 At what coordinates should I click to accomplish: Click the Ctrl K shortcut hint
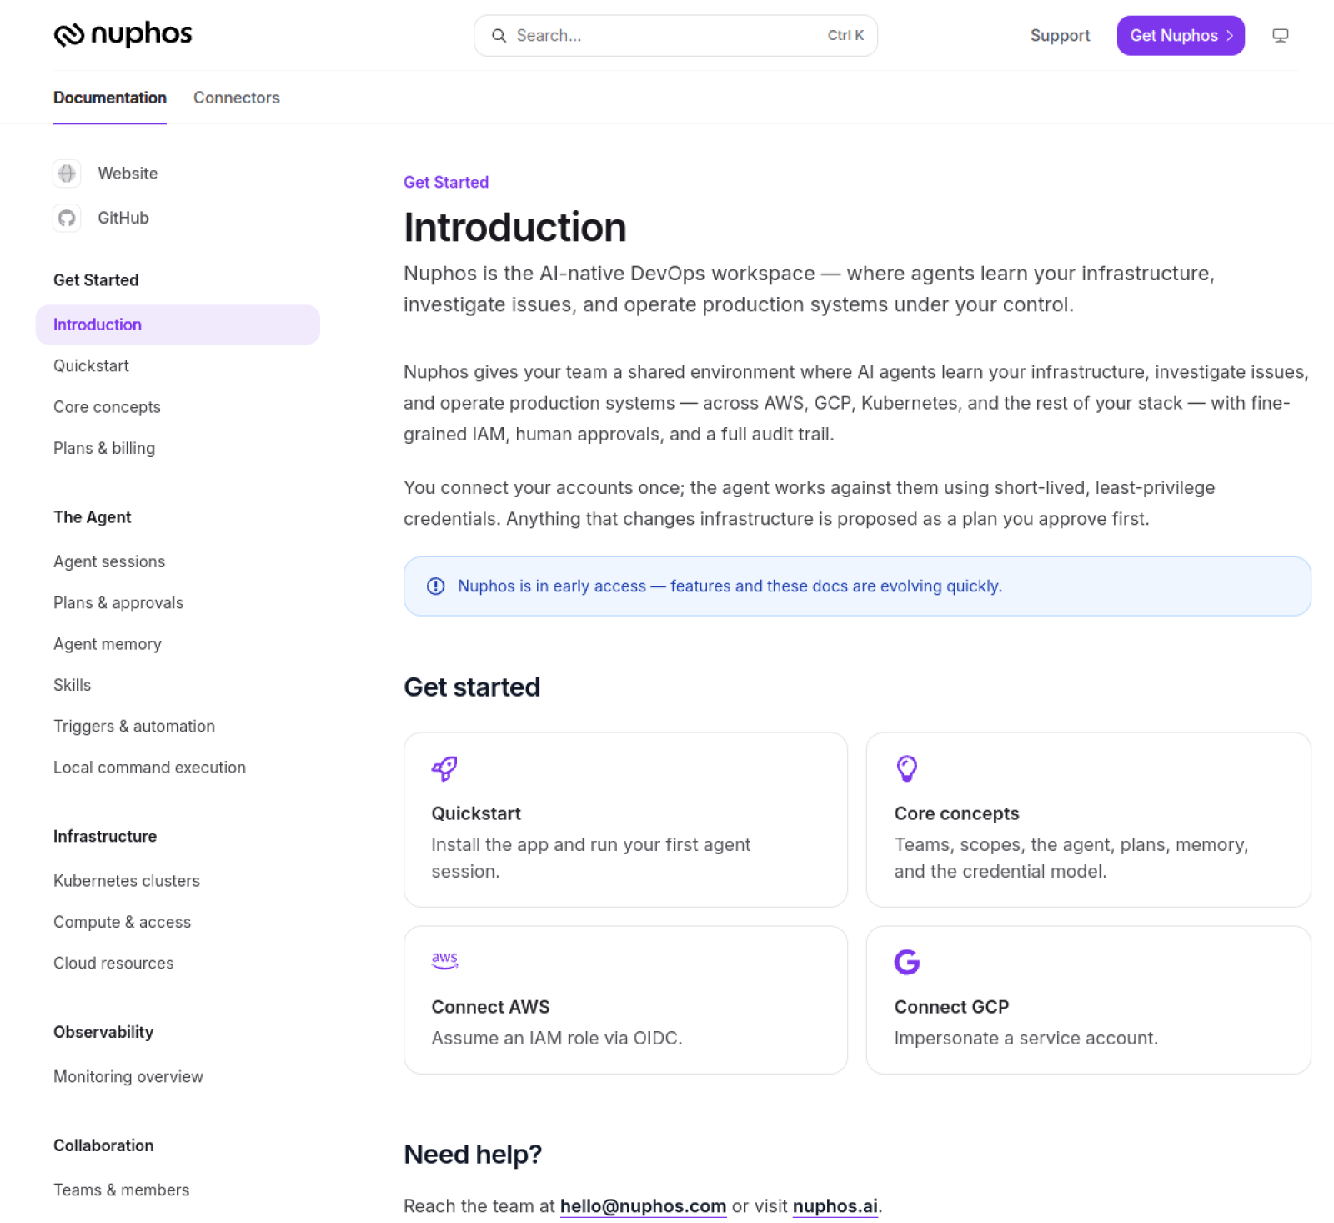pyautogui.click(x=845, y=35)
